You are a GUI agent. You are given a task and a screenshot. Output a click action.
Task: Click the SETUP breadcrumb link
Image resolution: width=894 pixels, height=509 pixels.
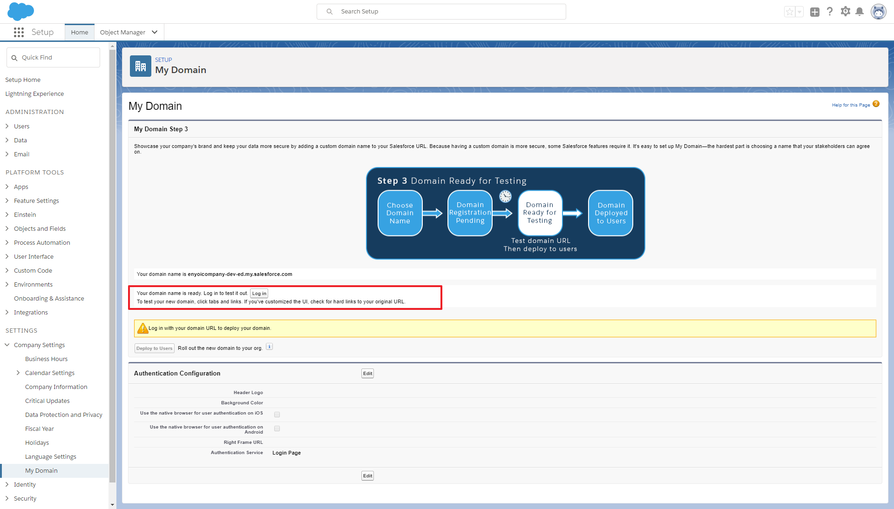coord(163,60)
